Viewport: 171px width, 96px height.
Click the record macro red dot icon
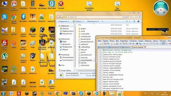click(x=170, y=43)
